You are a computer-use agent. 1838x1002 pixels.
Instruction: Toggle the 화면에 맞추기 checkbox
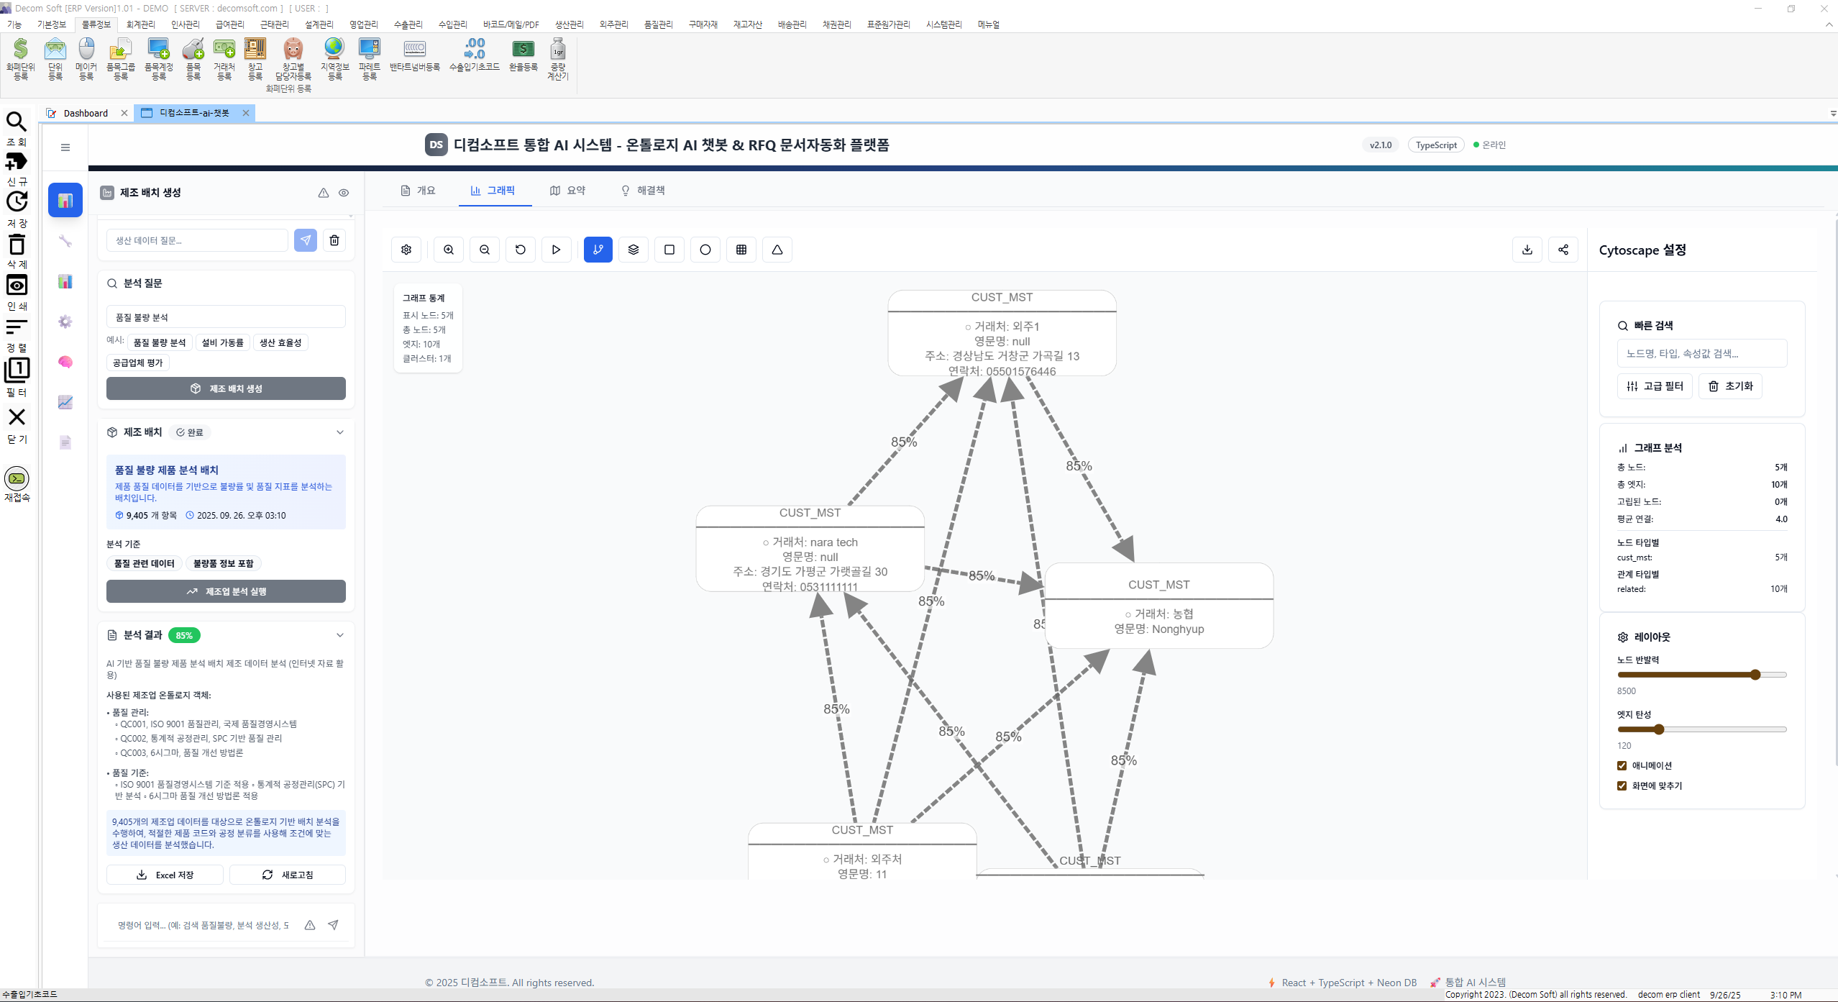click(x=1622, y=785)
